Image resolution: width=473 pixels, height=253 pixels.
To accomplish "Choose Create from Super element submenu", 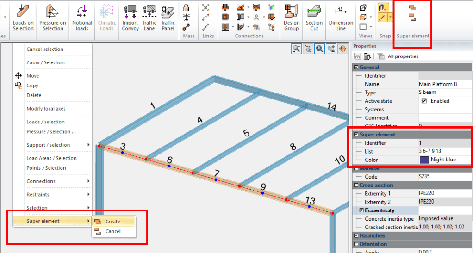I will 112,222.
